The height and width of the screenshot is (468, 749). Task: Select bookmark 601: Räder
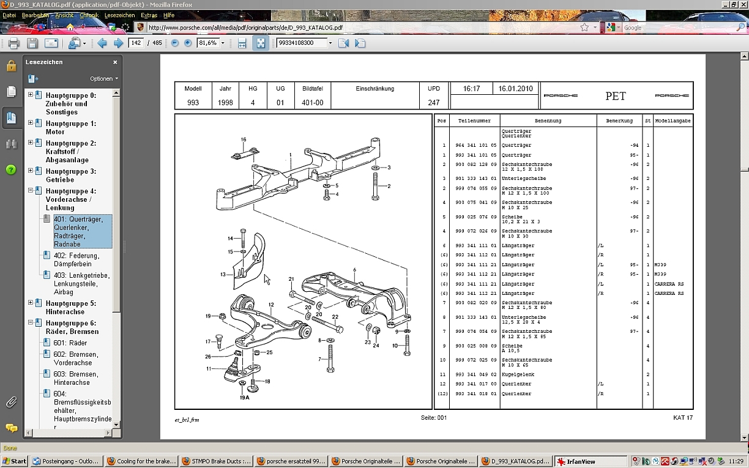(x=70, y=343)
